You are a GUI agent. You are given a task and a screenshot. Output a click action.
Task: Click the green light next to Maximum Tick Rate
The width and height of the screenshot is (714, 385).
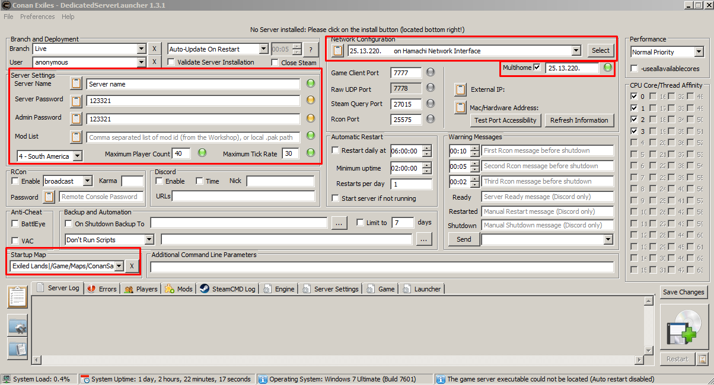[310, 153]
